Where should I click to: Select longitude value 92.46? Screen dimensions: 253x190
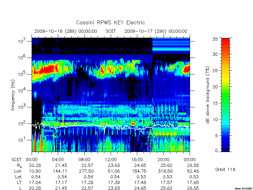193,171
